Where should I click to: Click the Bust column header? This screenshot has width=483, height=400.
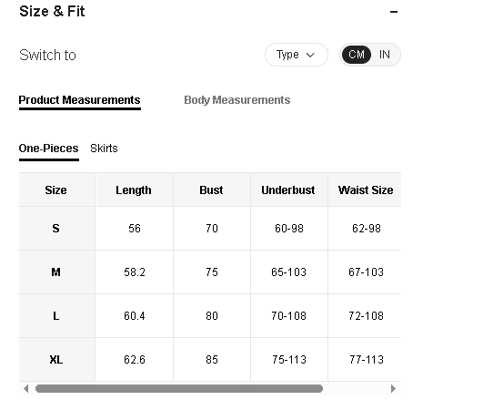coord(211,190)
